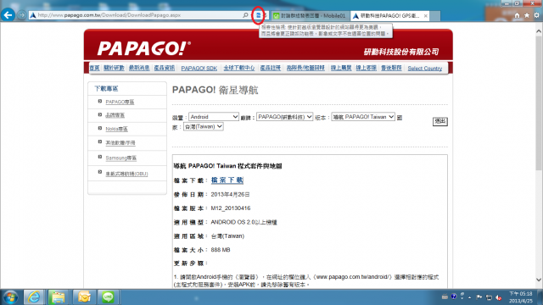Switch to the Mobile01 tab
Screen dimensions: 543x305
(310, 16)
